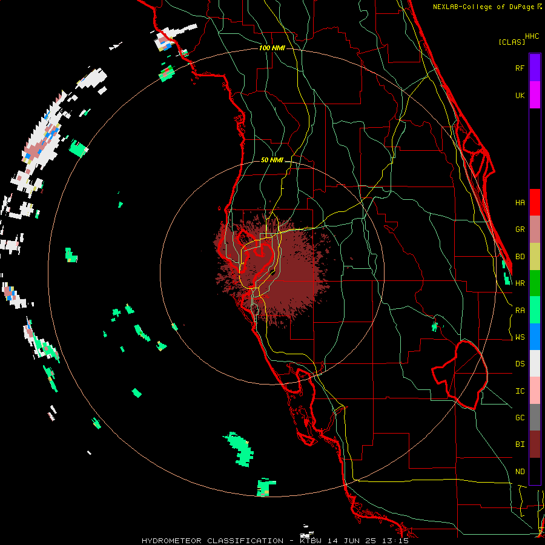
Task: Click the RA light green legend swatch
Action: (x=535, y=310)
